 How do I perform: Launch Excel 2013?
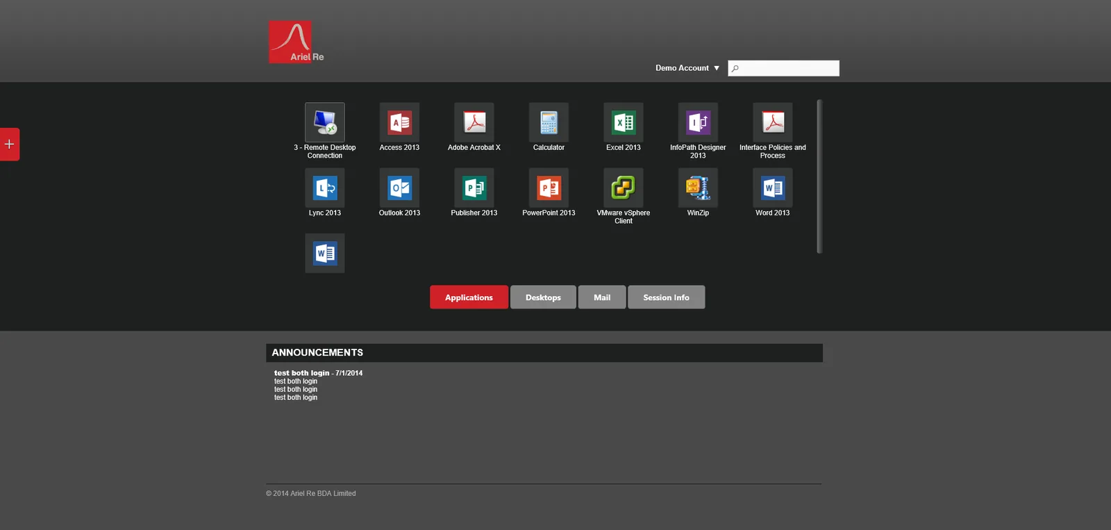click(x=624, y=123)
